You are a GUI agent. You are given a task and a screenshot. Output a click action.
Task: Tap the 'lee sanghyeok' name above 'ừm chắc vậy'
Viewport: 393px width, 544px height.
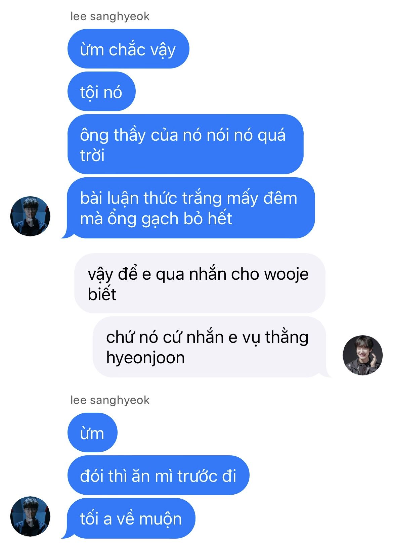[x=110, y=16]
